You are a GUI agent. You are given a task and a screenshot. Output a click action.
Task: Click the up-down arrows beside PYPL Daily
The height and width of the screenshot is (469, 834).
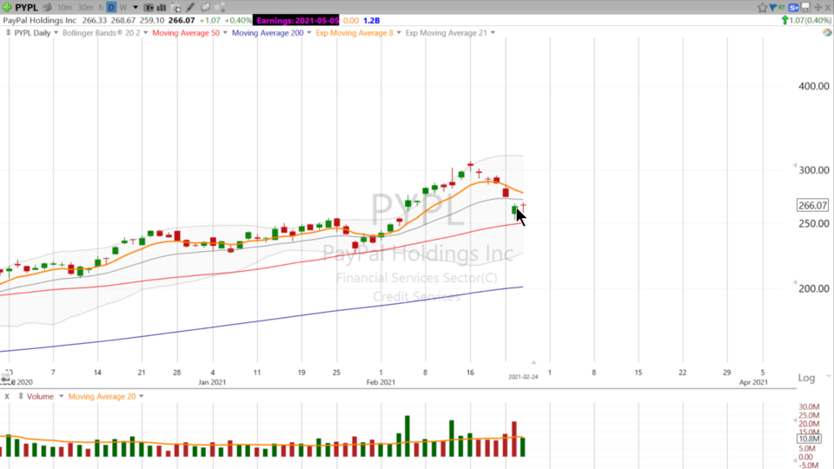8,33
